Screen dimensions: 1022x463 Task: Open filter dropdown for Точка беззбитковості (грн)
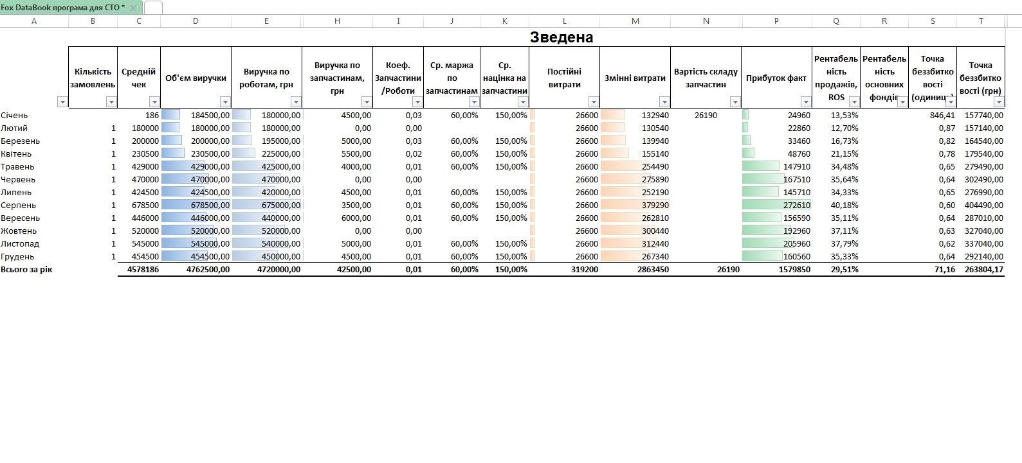tap(999, 102)
